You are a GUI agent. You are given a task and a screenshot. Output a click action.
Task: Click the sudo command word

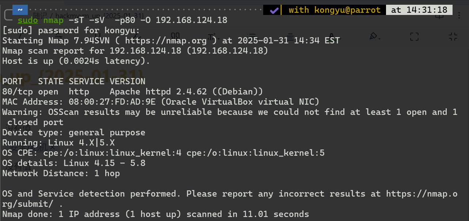tap(27, 20)
